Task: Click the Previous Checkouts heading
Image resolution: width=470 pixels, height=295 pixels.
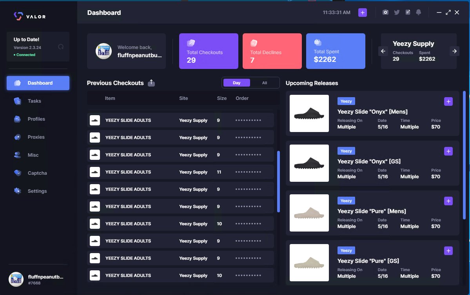Action: tap(115, 83)
